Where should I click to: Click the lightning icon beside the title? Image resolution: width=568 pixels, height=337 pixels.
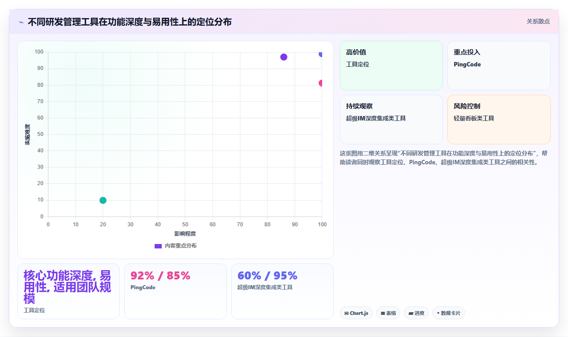pos(21,22)
